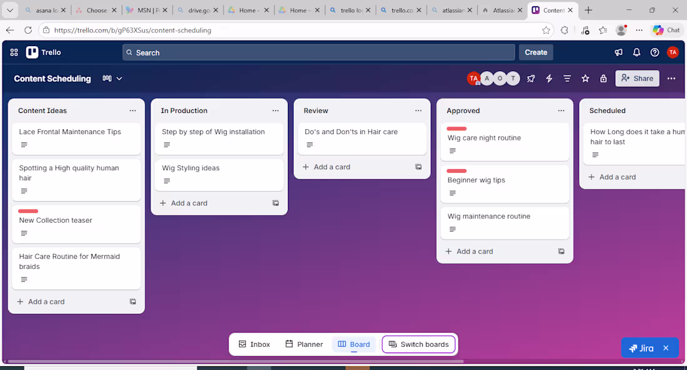This screenshot has height=370, width=687.
Task: Star the Content Scheduling board
Action: coord(585,79)
